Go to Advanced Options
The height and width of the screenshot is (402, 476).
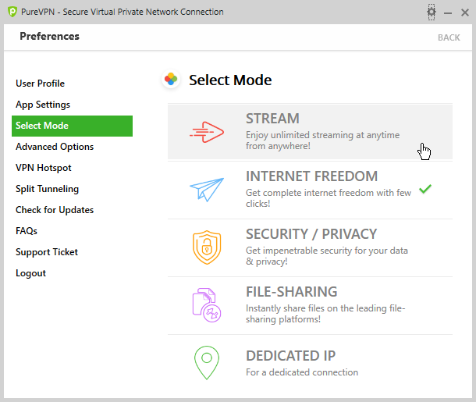[x=55, y=147]
